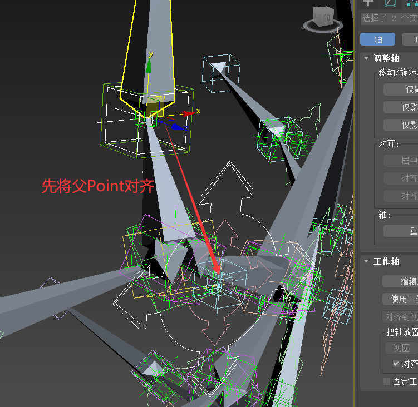Viewport: 418px width, 407px height.
Task: Click the 居中 alignment button
Action: pyautogui.click(x=401, y=161)
